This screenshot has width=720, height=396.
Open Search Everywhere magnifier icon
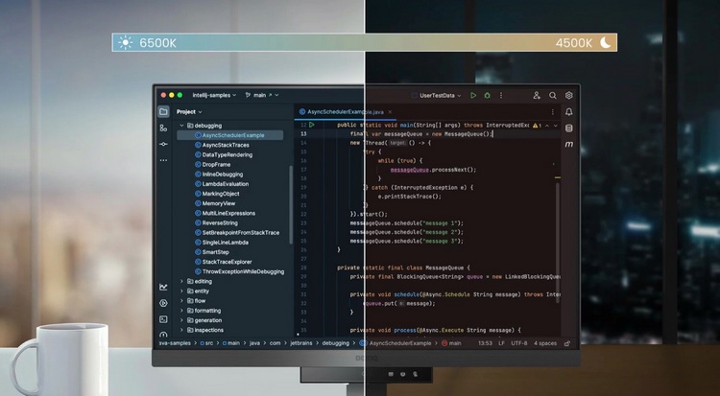pyautogui.click(x=553, y=96)
